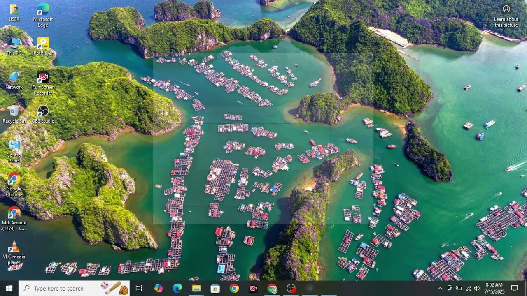
Task: Check the battery status tray icon
Action: coord(459,289)
